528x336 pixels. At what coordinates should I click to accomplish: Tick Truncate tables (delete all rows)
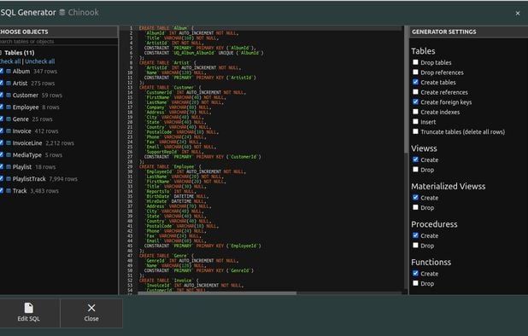tap(415, 131)
